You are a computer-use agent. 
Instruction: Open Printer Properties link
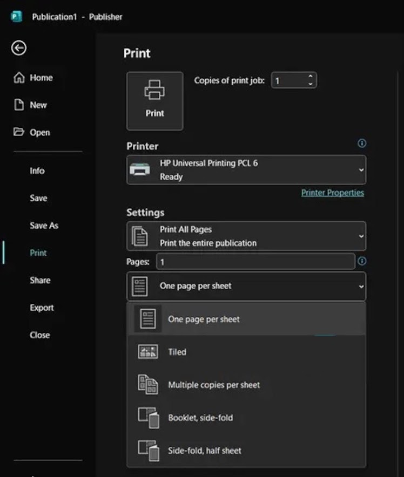click(333, 193)
